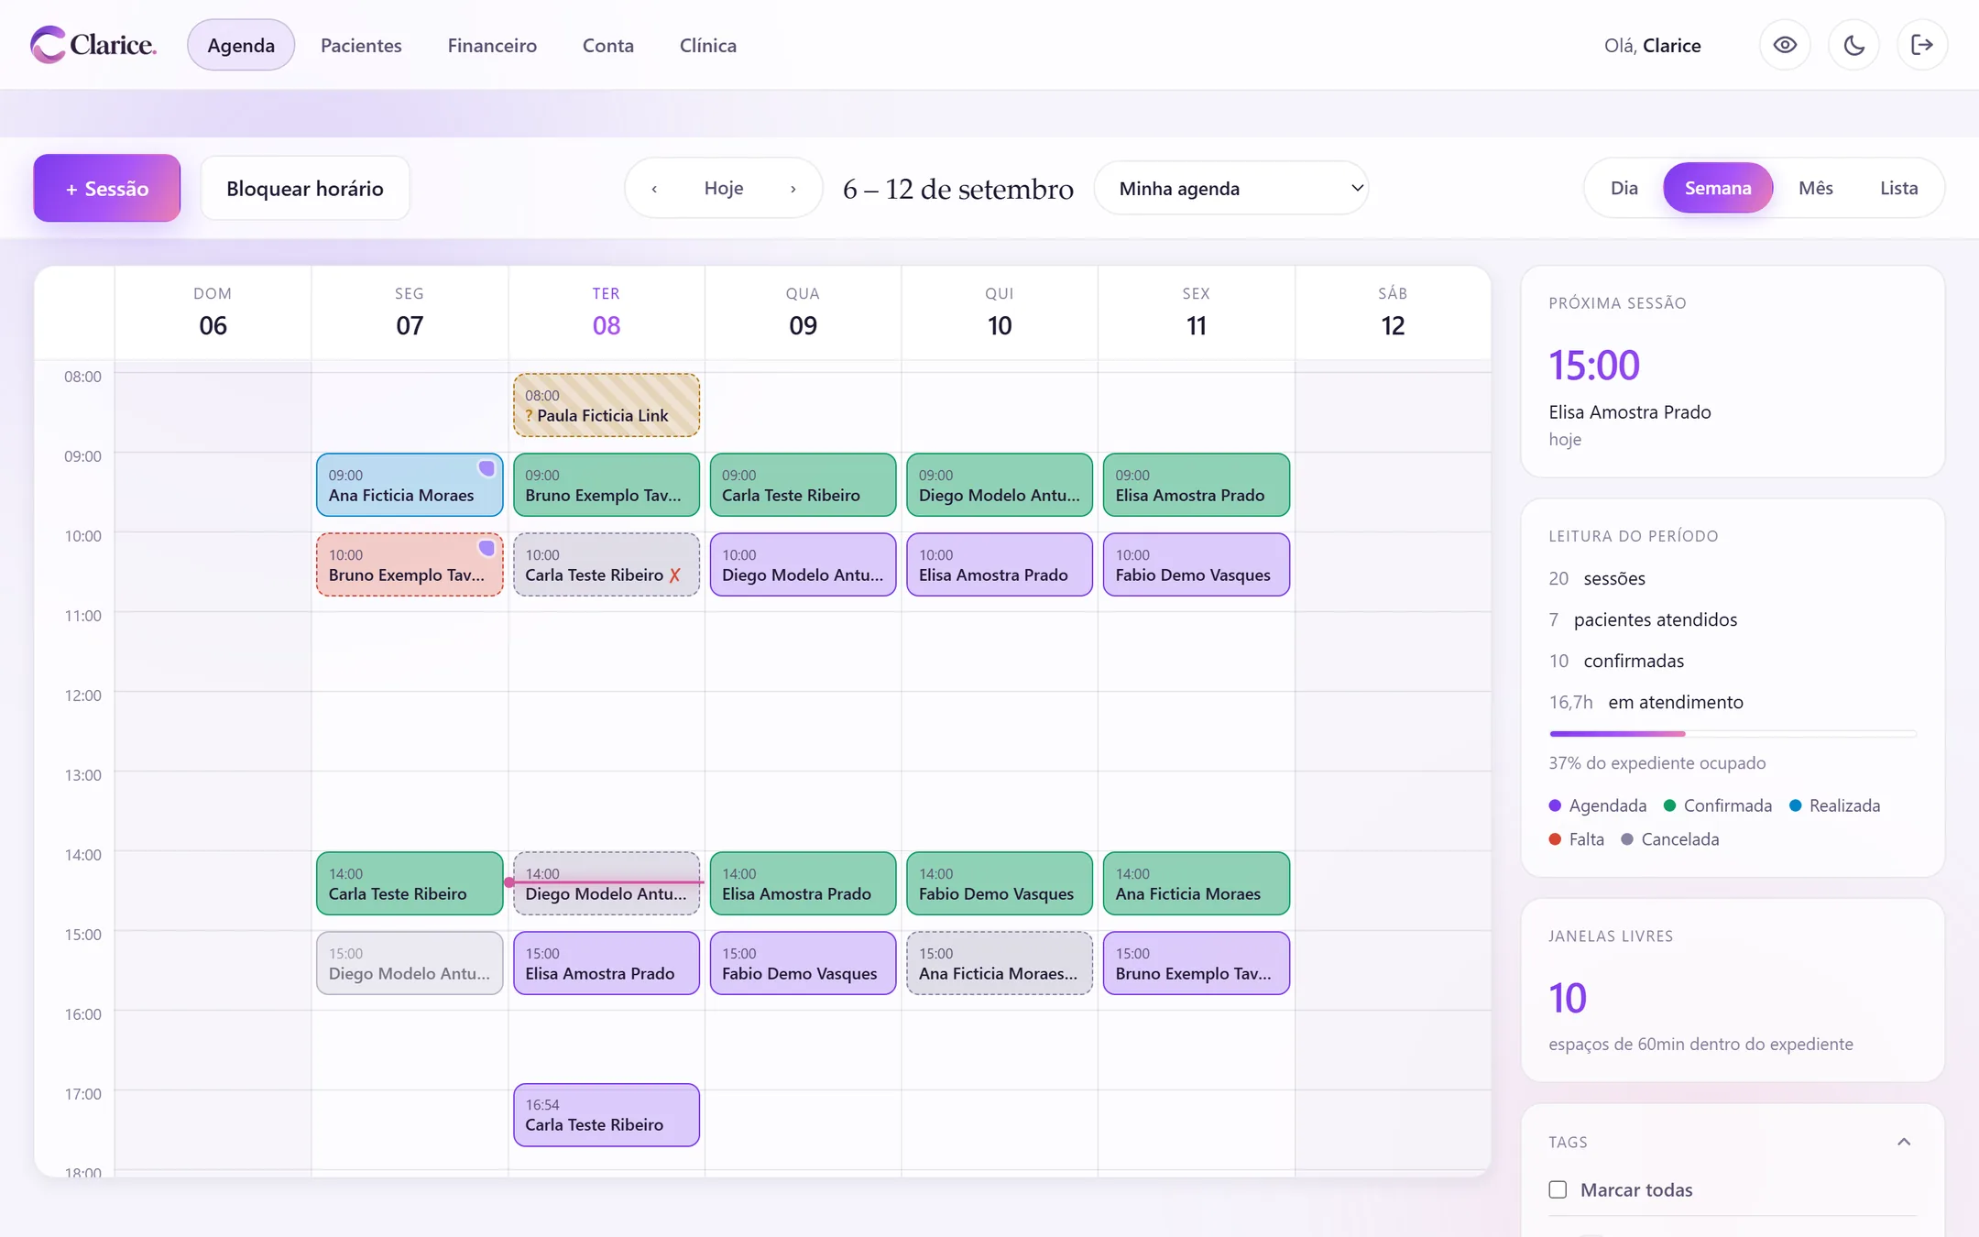Click the Hoje button
The height and width of the screenshot is (1237, 1979).
pyautogui.click(x=724, y=188)
